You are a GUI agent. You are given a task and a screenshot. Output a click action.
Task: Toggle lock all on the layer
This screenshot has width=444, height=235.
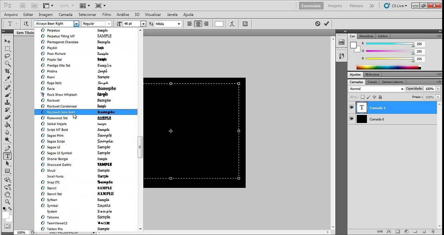(x=380, y=97)
